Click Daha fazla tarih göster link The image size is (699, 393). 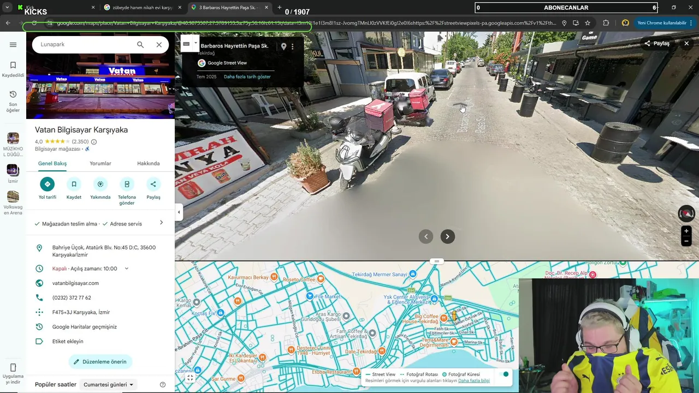point(247,77)
